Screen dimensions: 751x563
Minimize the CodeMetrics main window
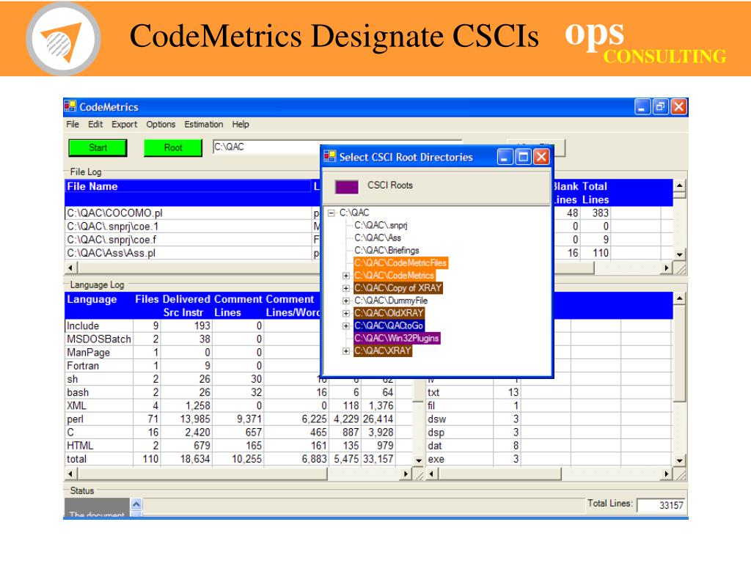tap(642, 107)
